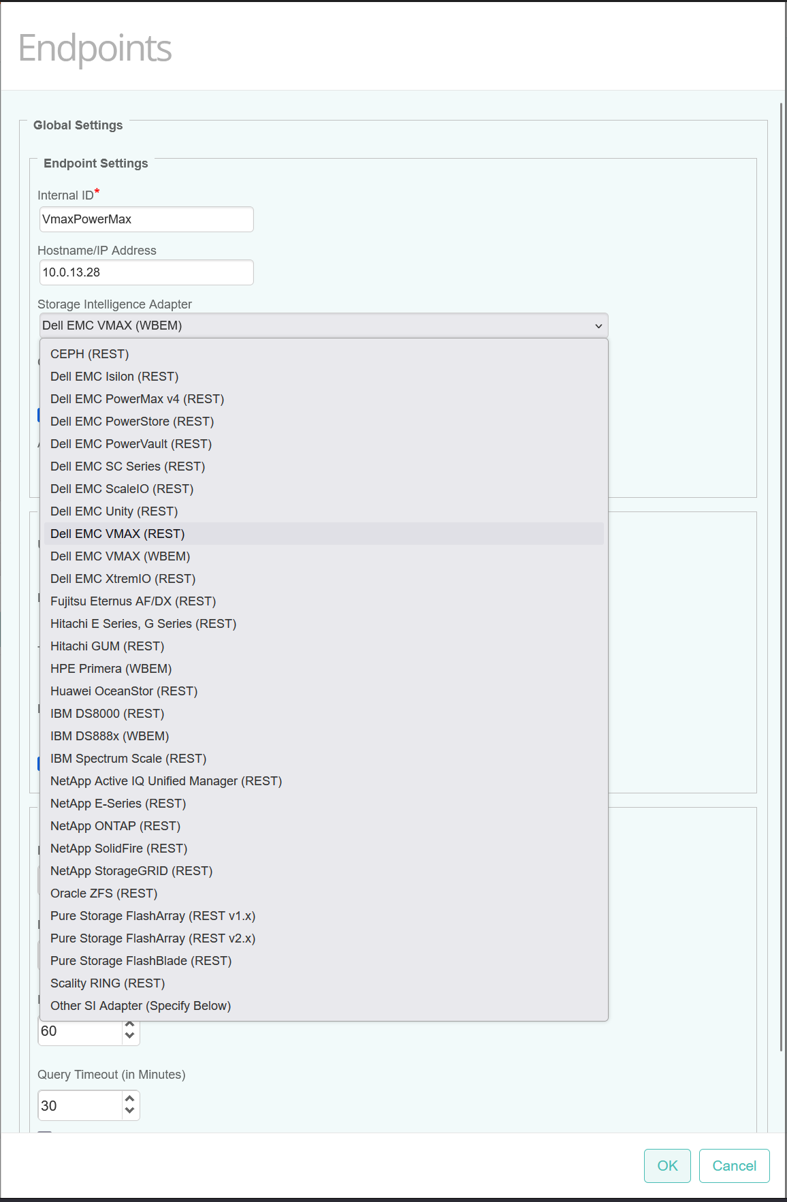Choose Fujitsu Eternus AF/DX (REST)
This screenshot has width=787, height=1202.
324,601
